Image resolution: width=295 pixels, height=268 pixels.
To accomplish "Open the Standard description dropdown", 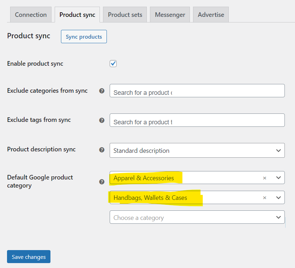I will pos(197,150).
